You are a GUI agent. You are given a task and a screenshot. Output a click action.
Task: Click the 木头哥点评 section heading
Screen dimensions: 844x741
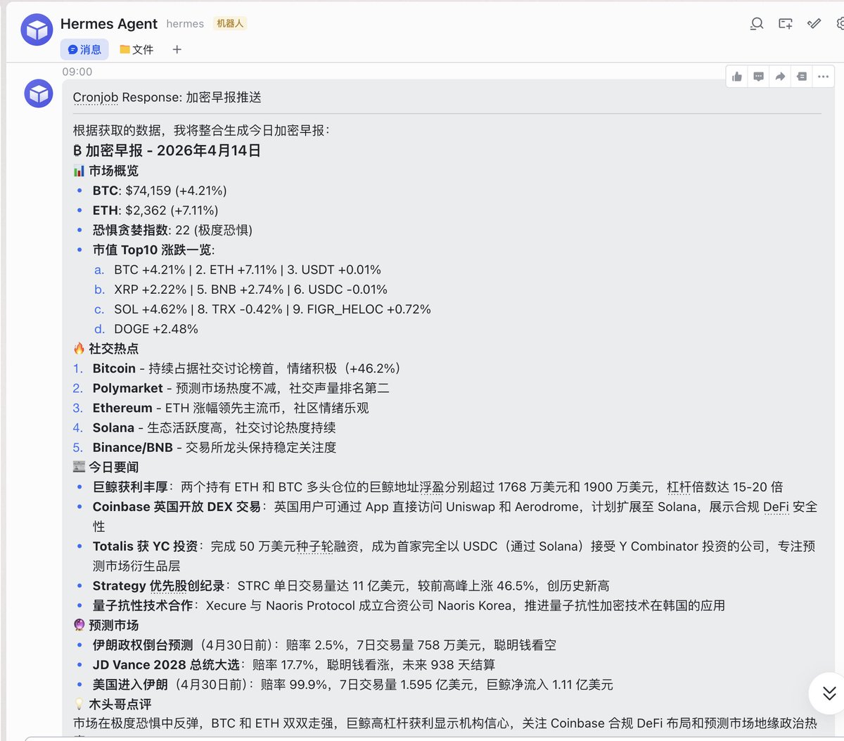[113, 704]
